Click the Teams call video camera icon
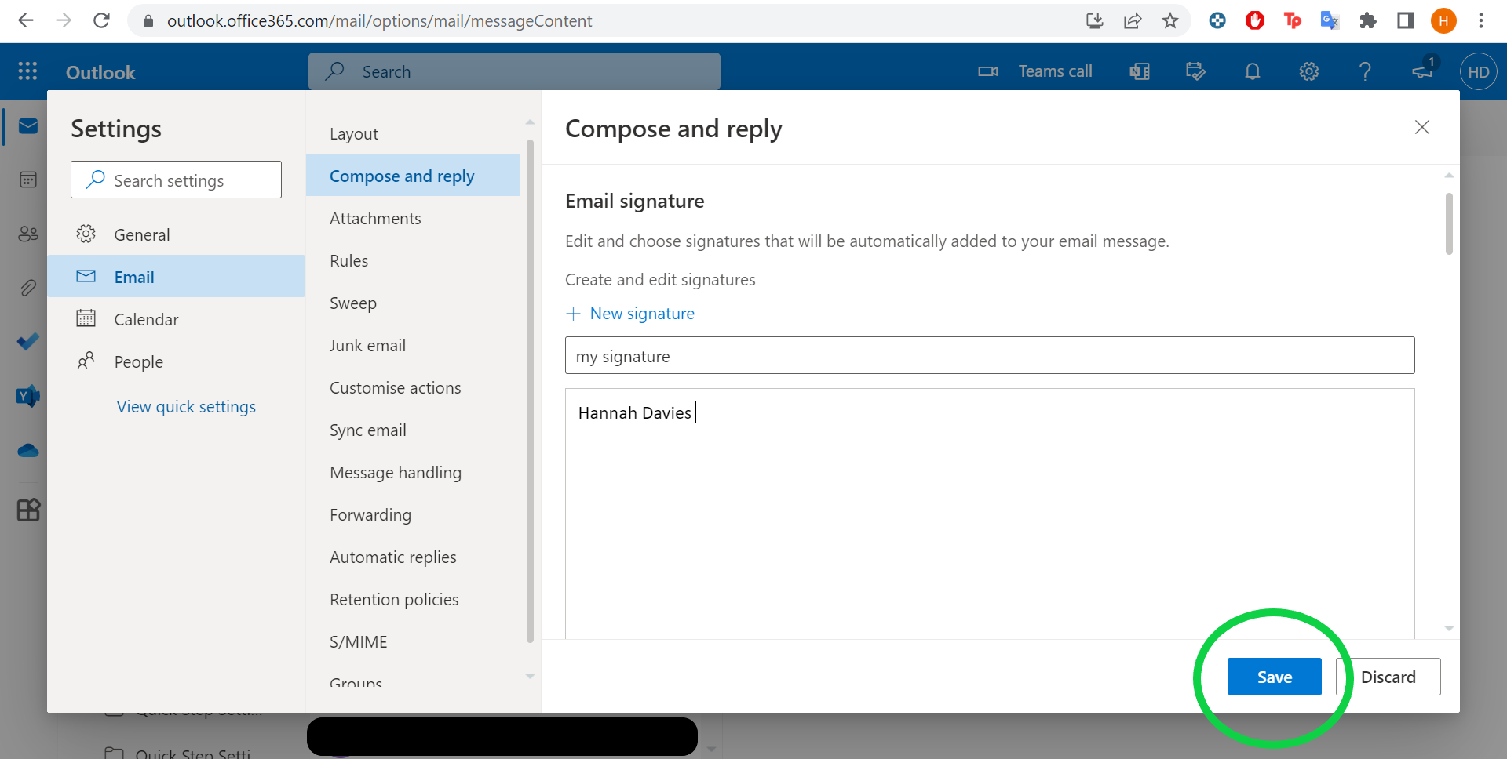The height and width of the screenshot is (759, 1507). click(988, 71)
